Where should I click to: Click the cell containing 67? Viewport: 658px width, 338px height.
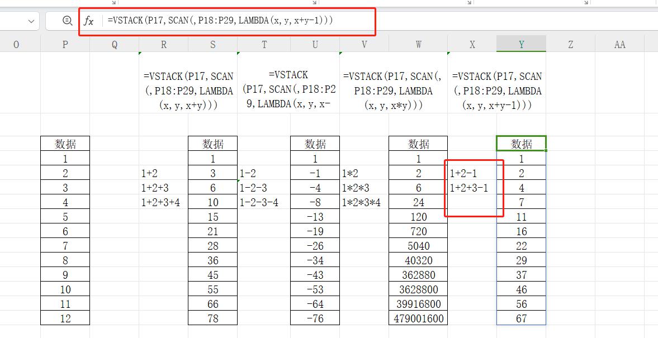521,318
